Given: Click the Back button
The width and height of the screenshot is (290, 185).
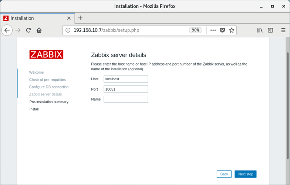Looking at the screenshot, I should pos(224,174).
